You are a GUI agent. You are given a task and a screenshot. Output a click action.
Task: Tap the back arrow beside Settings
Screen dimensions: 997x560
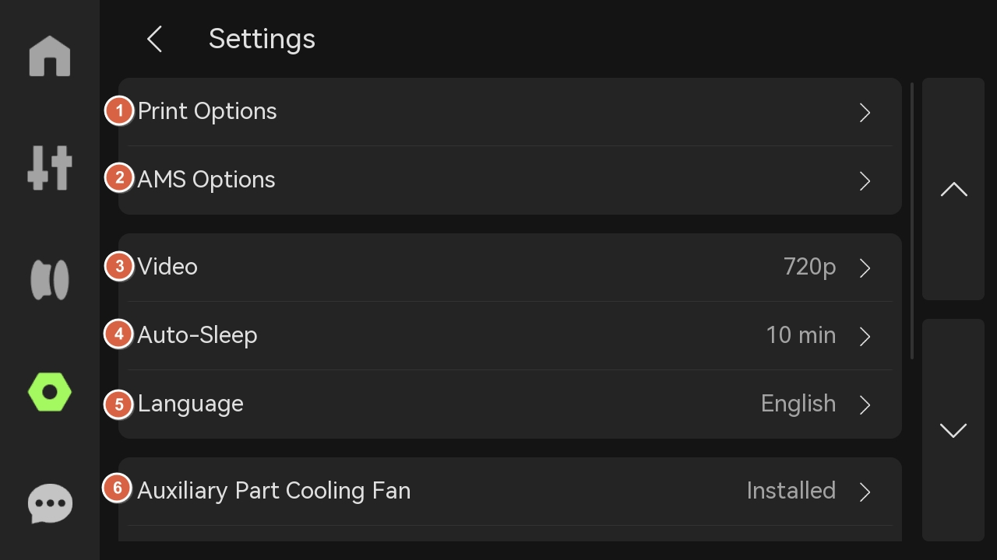[x=155, y=39]
